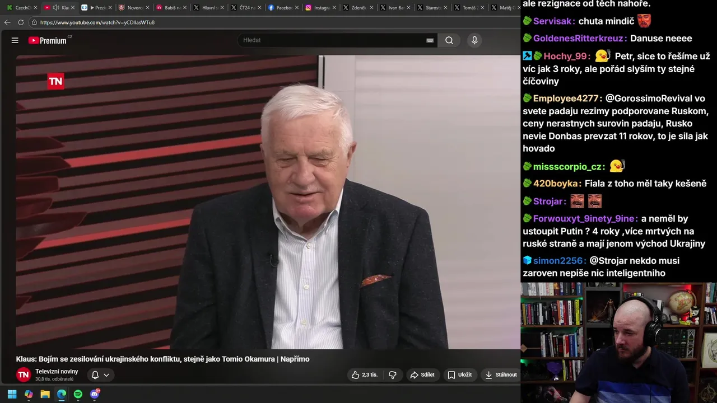Close the CzechCl tab
Viewport: 717px width, 403px height.
35,8
